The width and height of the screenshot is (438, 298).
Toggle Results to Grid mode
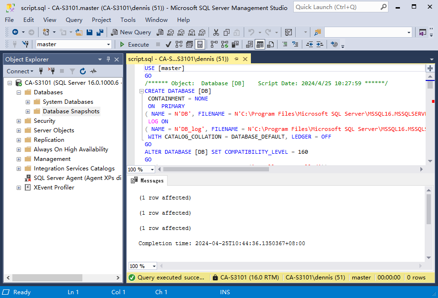pos(260,44)
